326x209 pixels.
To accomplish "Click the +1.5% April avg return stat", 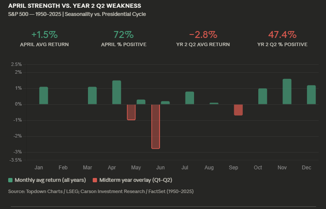I will 44,34.
